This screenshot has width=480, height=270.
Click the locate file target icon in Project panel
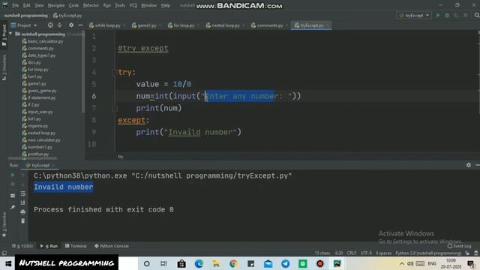point(50,25)
